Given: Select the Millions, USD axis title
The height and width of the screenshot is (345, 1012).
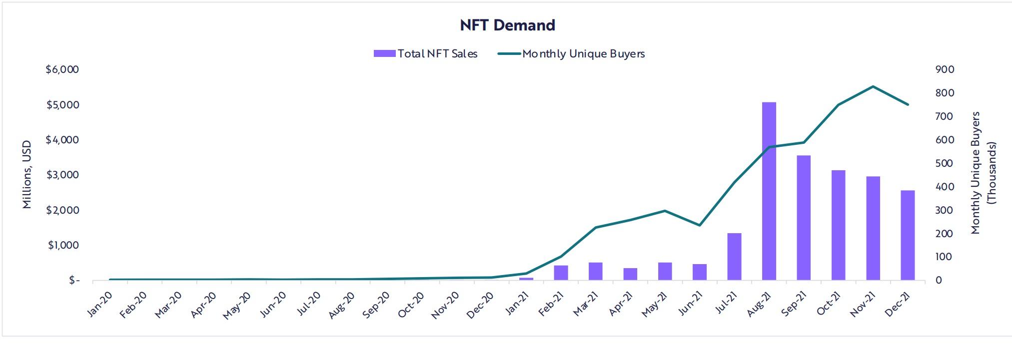Looking at the screenshot, I should (27, 175).
